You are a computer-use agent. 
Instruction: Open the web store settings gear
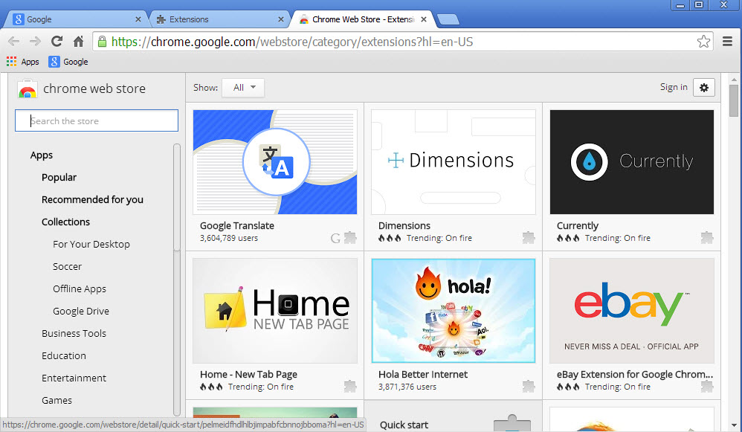click(704, 88)
